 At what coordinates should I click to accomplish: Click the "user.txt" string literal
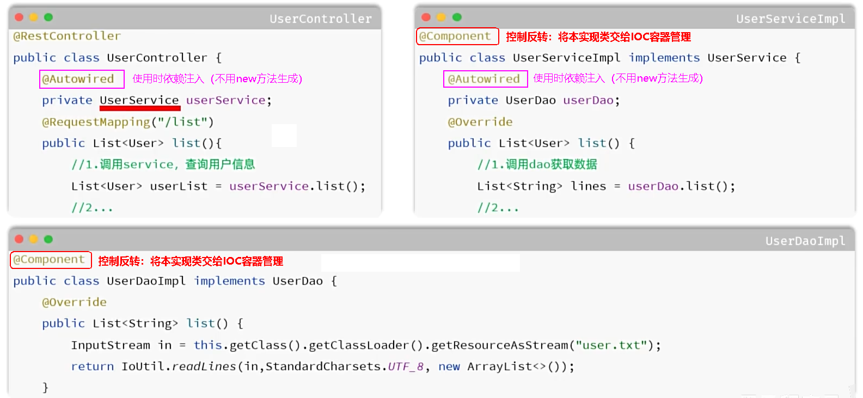pos(611,345)
